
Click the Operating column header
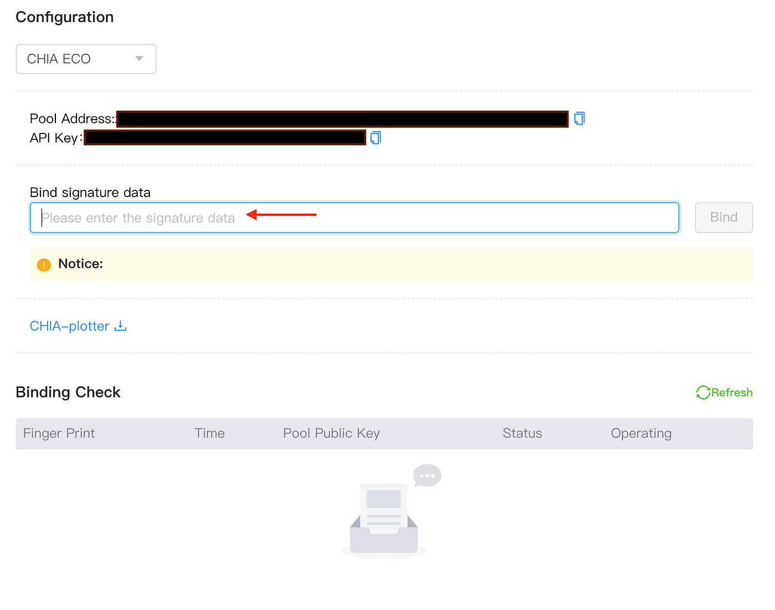641,433
